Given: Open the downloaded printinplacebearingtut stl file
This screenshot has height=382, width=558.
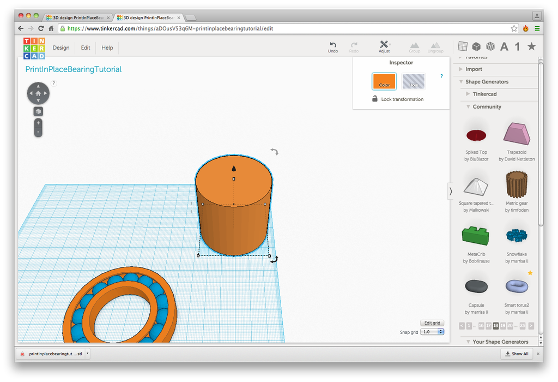Looking at the screenshot, I should [51, 354].
